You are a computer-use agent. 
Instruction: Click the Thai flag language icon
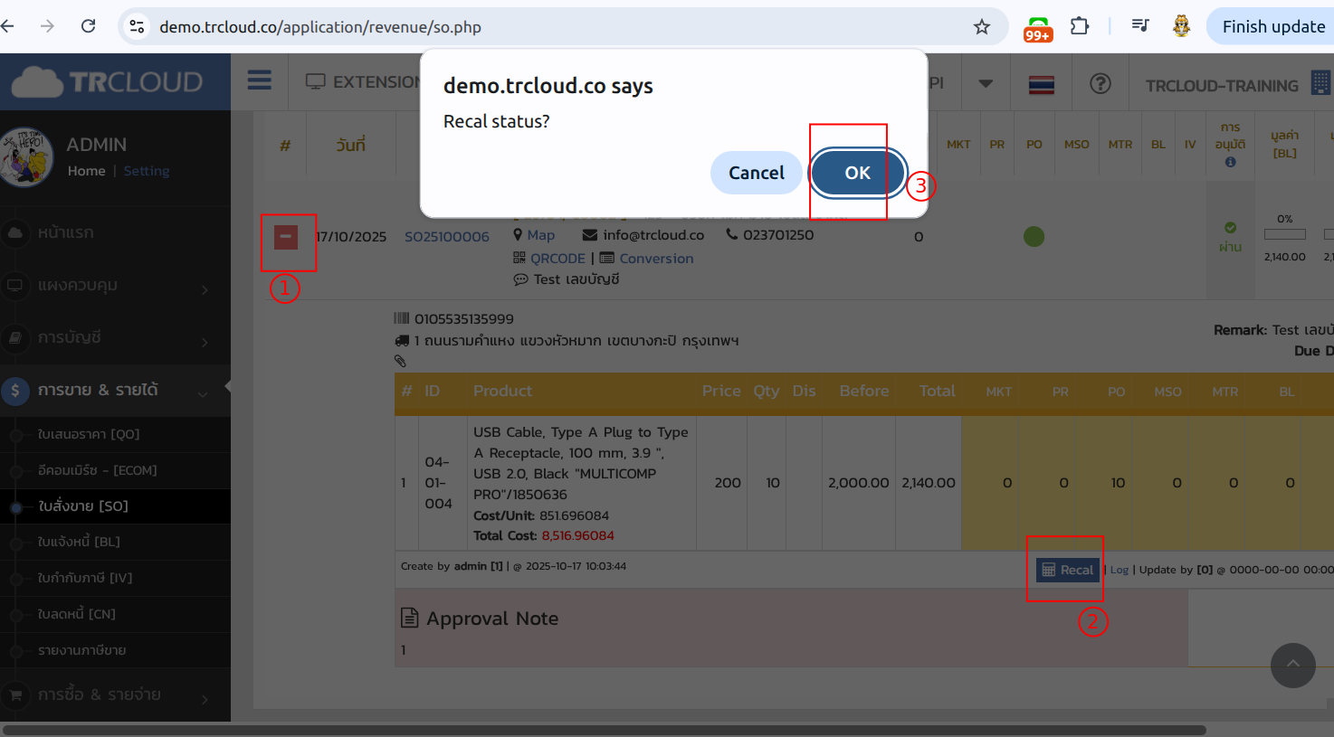point(1041,84)
